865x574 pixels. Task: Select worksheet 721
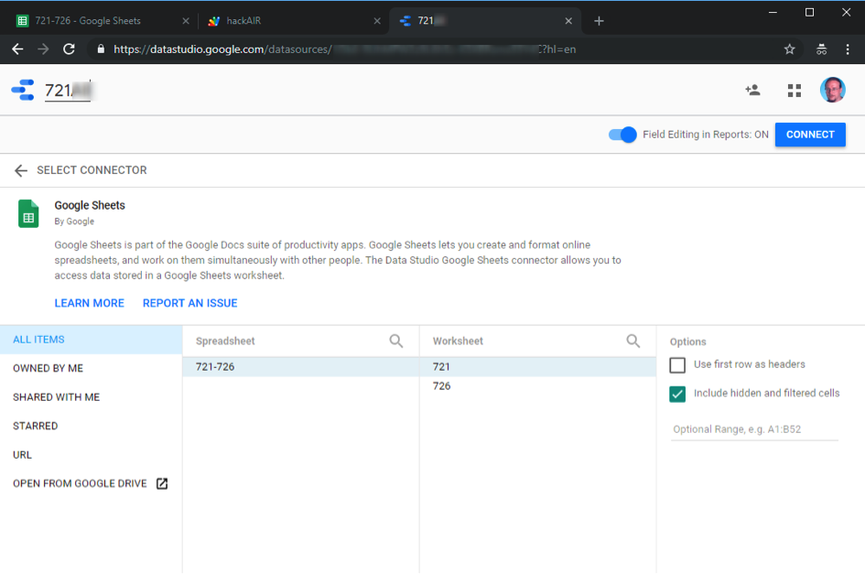(x=538, y=366)
